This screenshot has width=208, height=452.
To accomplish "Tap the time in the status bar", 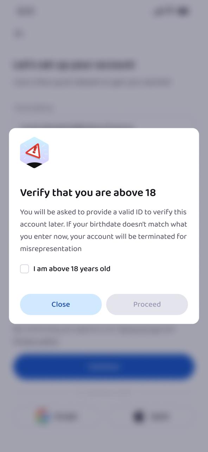I will coord(25,11).
